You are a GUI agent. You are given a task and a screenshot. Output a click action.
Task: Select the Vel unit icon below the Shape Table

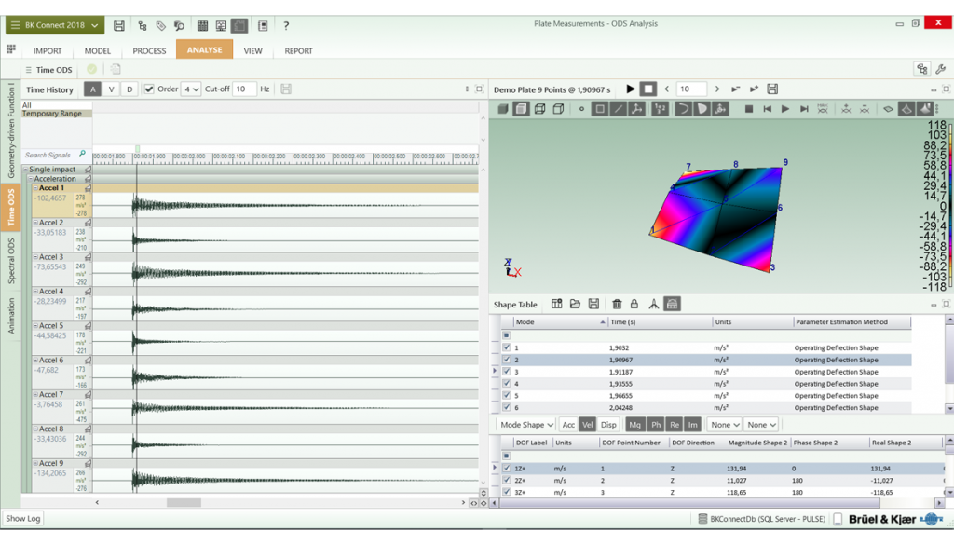(588, 424)
